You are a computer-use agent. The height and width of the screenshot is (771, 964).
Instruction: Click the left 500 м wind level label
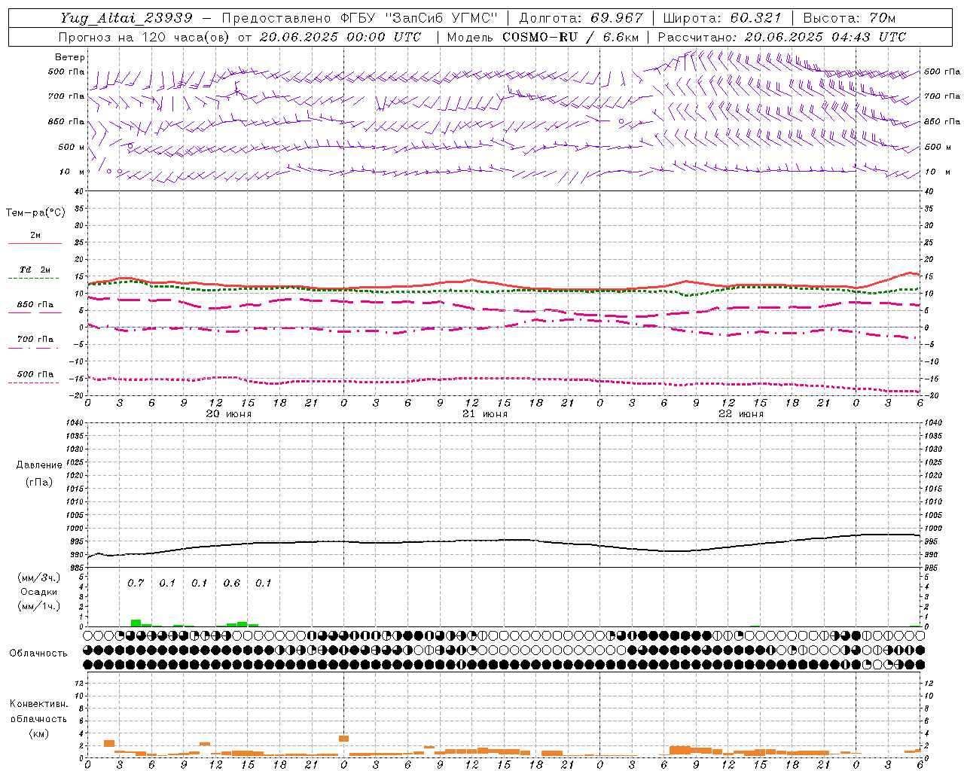pyautogui.click(x=72, y=147)
